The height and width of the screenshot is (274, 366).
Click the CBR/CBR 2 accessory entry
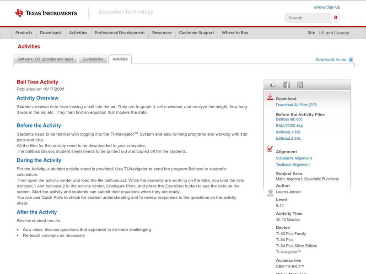coord(290,267)
